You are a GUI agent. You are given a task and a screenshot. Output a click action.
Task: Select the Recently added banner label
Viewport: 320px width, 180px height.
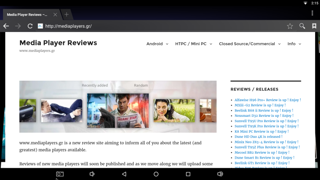[95, 85]
